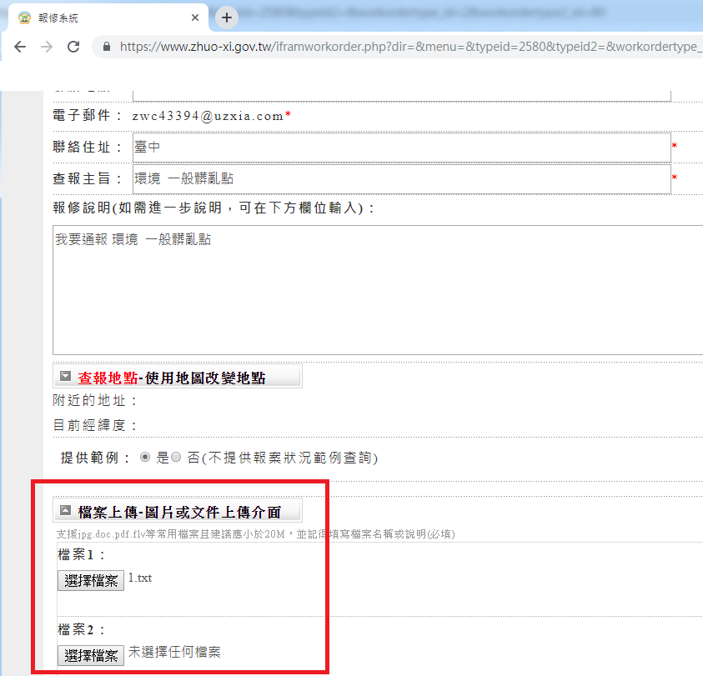Edit the 聯絡住址 address field
Viewport: 703px width, 676px height.
(402, 148)
